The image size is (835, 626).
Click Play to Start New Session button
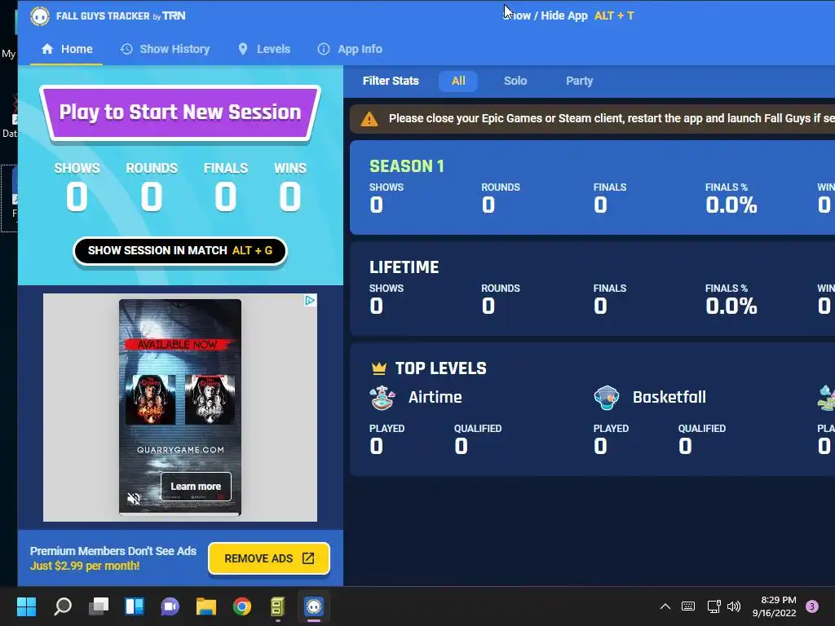click(x=180, y=112)
